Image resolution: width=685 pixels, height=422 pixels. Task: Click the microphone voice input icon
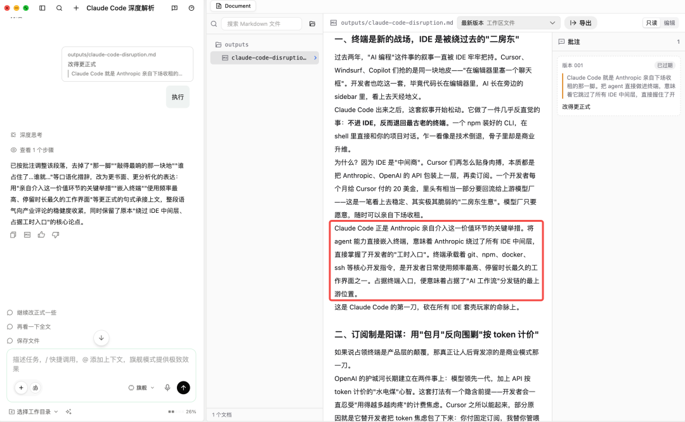[x=167, y=388]
